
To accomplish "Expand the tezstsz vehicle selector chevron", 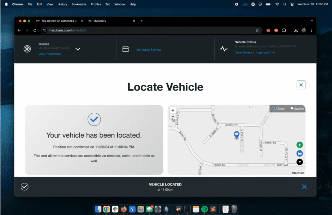I will (x=78, y=49).
